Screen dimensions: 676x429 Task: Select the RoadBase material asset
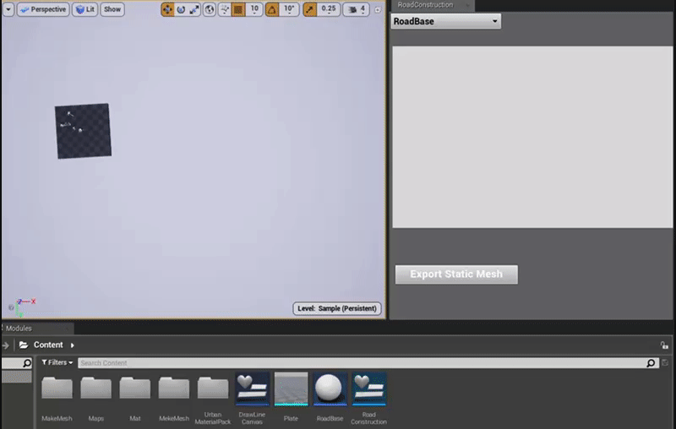(330, 399)
